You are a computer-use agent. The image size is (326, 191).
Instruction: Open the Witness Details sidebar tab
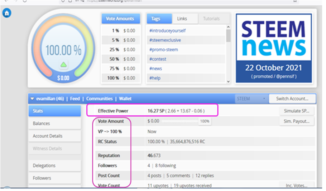click(55, 149)
